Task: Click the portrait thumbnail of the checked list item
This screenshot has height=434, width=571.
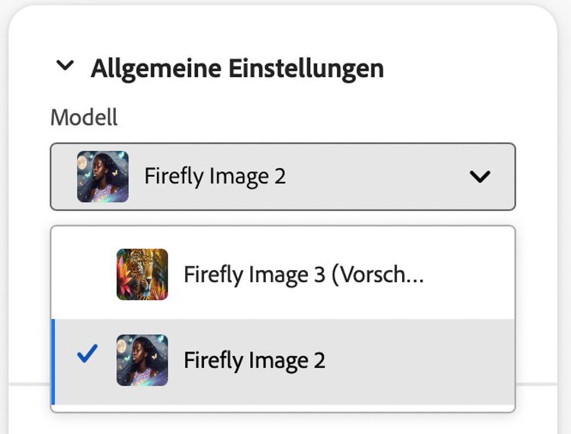Action: (x=142, y=360)
